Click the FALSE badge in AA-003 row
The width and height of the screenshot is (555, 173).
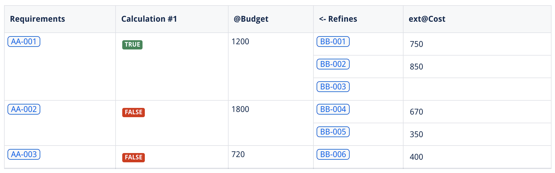(x=133, y=157)
